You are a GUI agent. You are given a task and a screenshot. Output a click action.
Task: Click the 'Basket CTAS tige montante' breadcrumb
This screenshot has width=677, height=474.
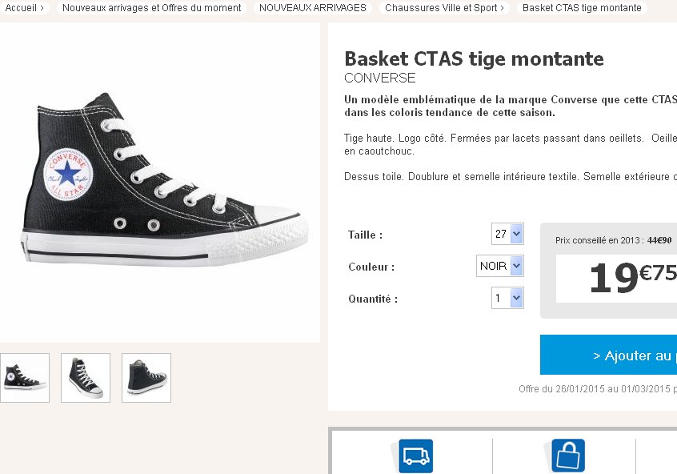[582, 8]
